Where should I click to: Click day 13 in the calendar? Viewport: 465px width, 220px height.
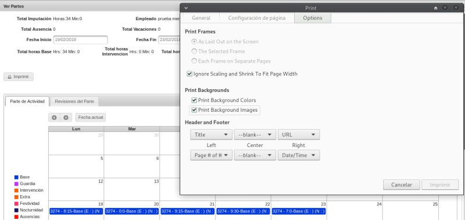pos(156,181)
